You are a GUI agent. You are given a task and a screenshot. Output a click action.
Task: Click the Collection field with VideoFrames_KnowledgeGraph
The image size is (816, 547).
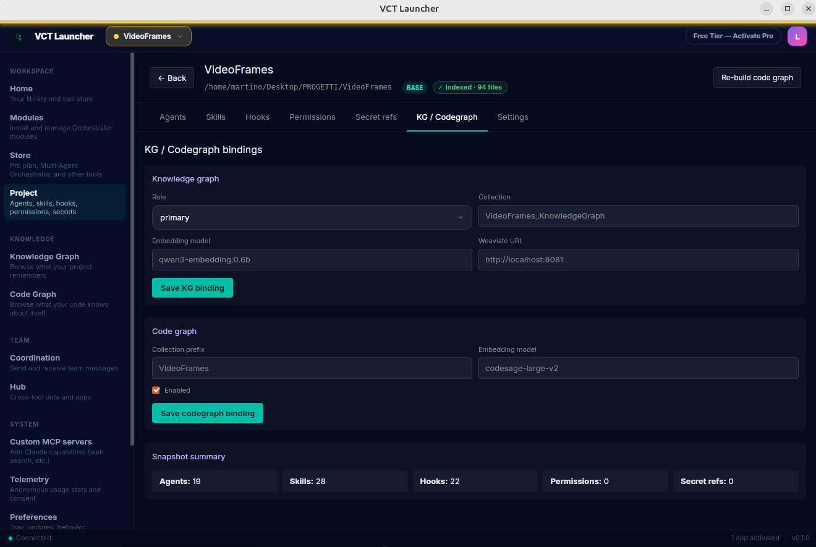638,216
